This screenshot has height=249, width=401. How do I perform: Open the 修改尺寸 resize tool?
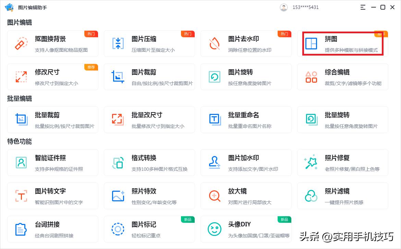point(53,76)
